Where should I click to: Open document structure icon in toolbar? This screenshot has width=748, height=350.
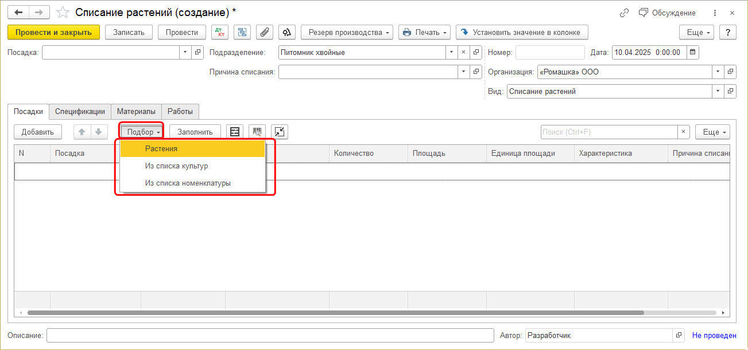[242, 33]
